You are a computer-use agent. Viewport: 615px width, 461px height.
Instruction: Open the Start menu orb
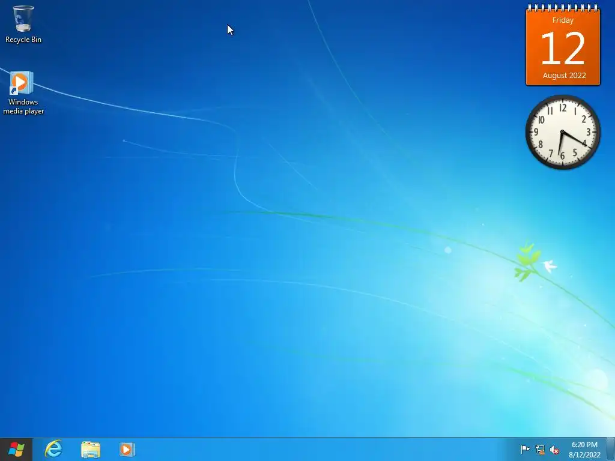click(x=16, y=449)
